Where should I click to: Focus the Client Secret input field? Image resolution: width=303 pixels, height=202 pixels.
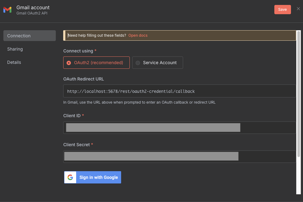179,157
